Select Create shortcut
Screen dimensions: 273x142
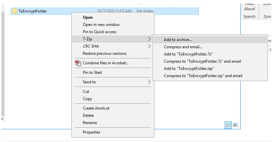(113, 108)
